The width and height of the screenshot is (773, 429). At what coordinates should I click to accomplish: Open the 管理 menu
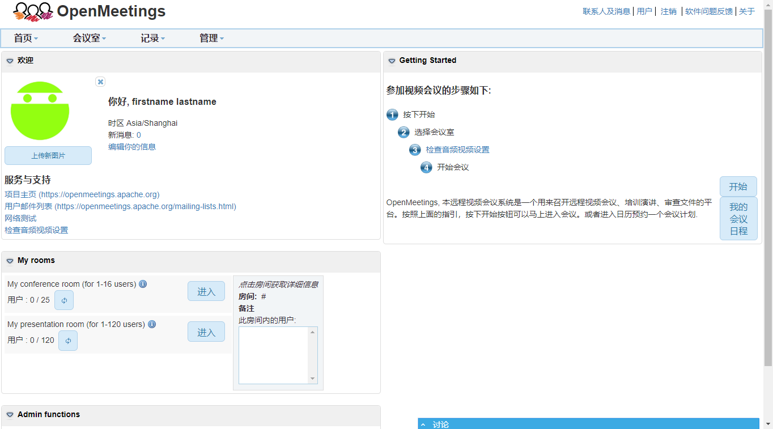[212, 38]
